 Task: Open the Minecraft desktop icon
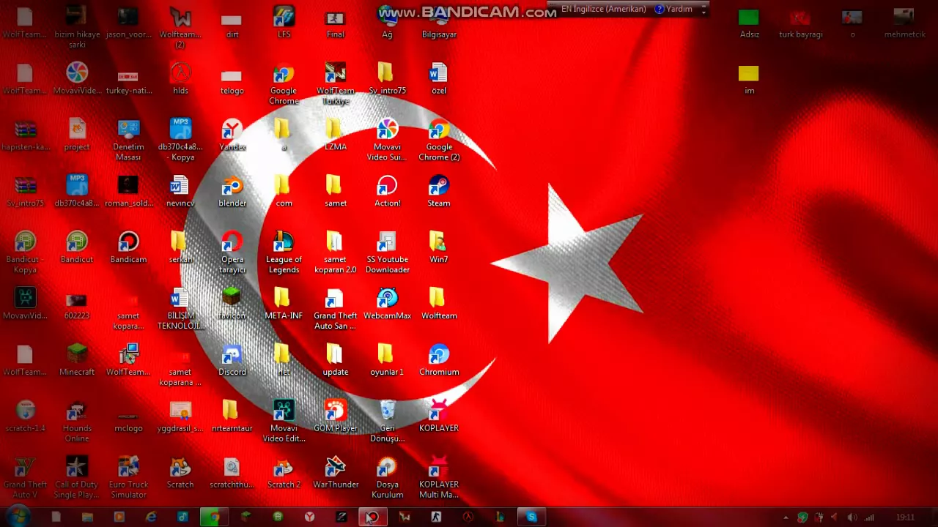coord(77,360)
